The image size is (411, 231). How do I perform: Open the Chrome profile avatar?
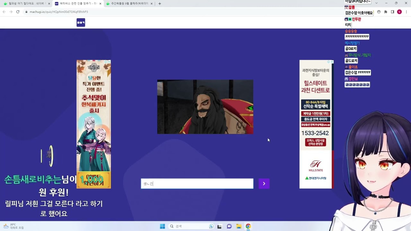(x=399, y=12)
